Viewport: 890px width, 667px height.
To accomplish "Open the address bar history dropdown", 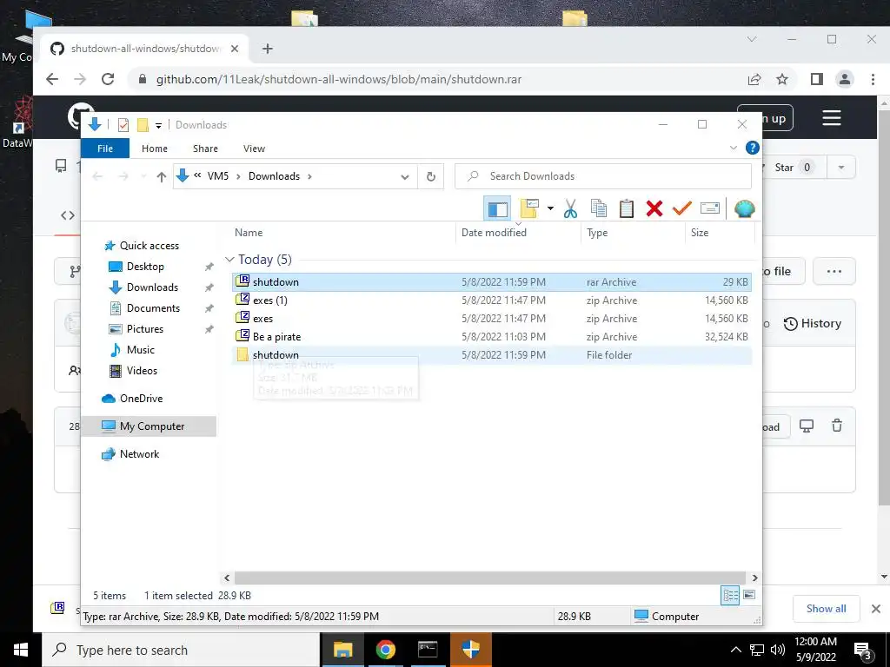I will point(405,176).
